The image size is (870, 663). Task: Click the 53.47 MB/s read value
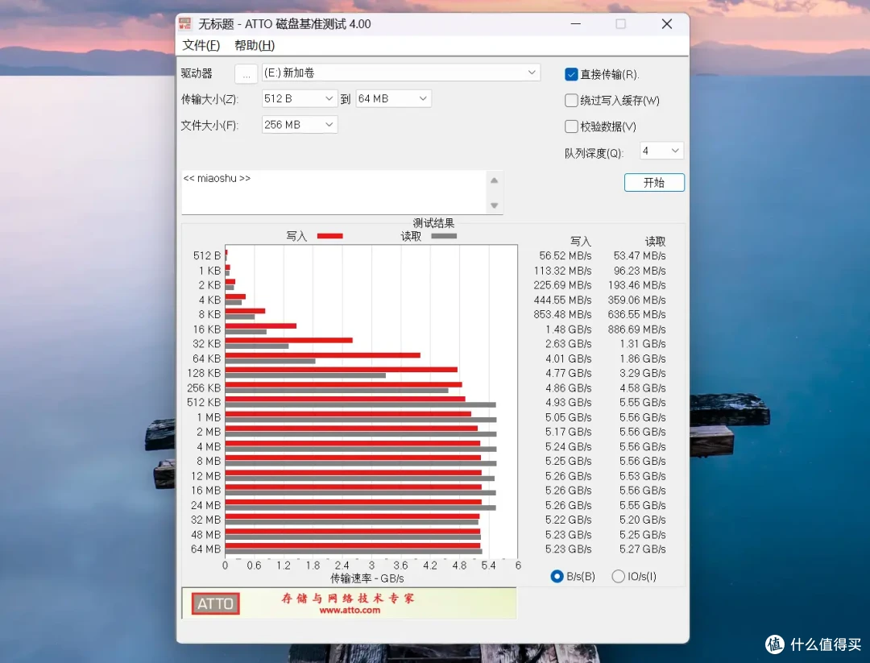pyautogui.click(x=640, y=255)
